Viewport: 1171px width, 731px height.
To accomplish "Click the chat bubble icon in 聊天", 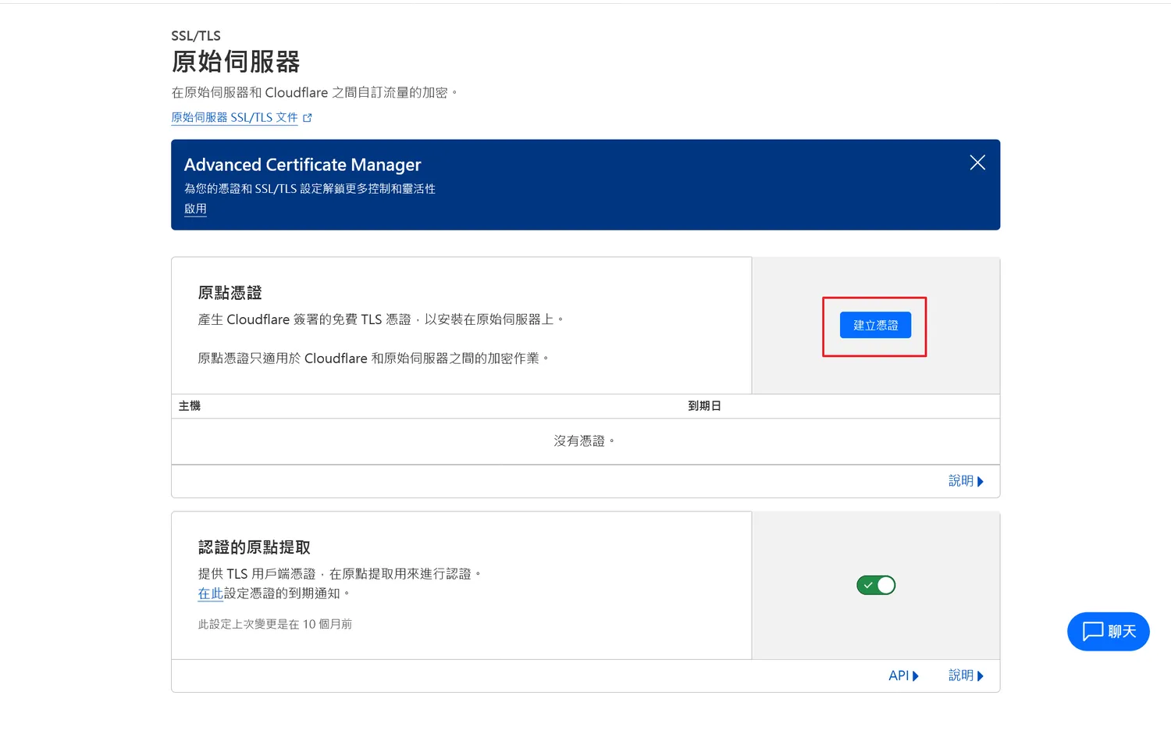I will point(1092,631).
